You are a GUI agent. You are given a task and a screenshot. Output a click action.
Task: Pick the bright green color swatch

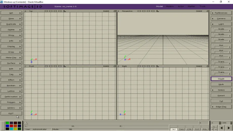tap(7, 123)
